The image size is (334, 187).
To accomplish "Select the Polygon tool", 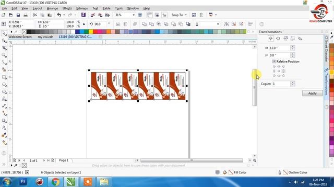I will point(4,91).
